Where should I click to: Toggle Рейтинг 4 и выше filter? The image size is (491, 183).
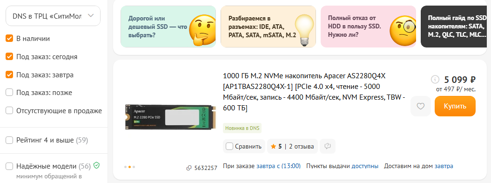pos(9,140)
